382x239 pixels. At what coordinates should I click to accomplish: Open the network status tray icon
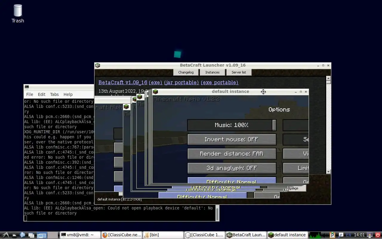pos(370,235)
